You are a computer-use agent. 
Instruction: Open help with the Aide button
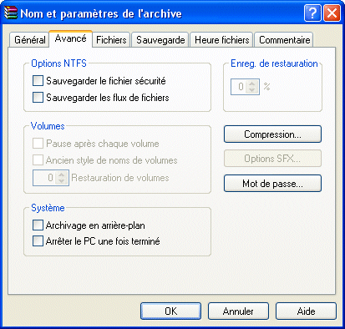tap(306, 311)
